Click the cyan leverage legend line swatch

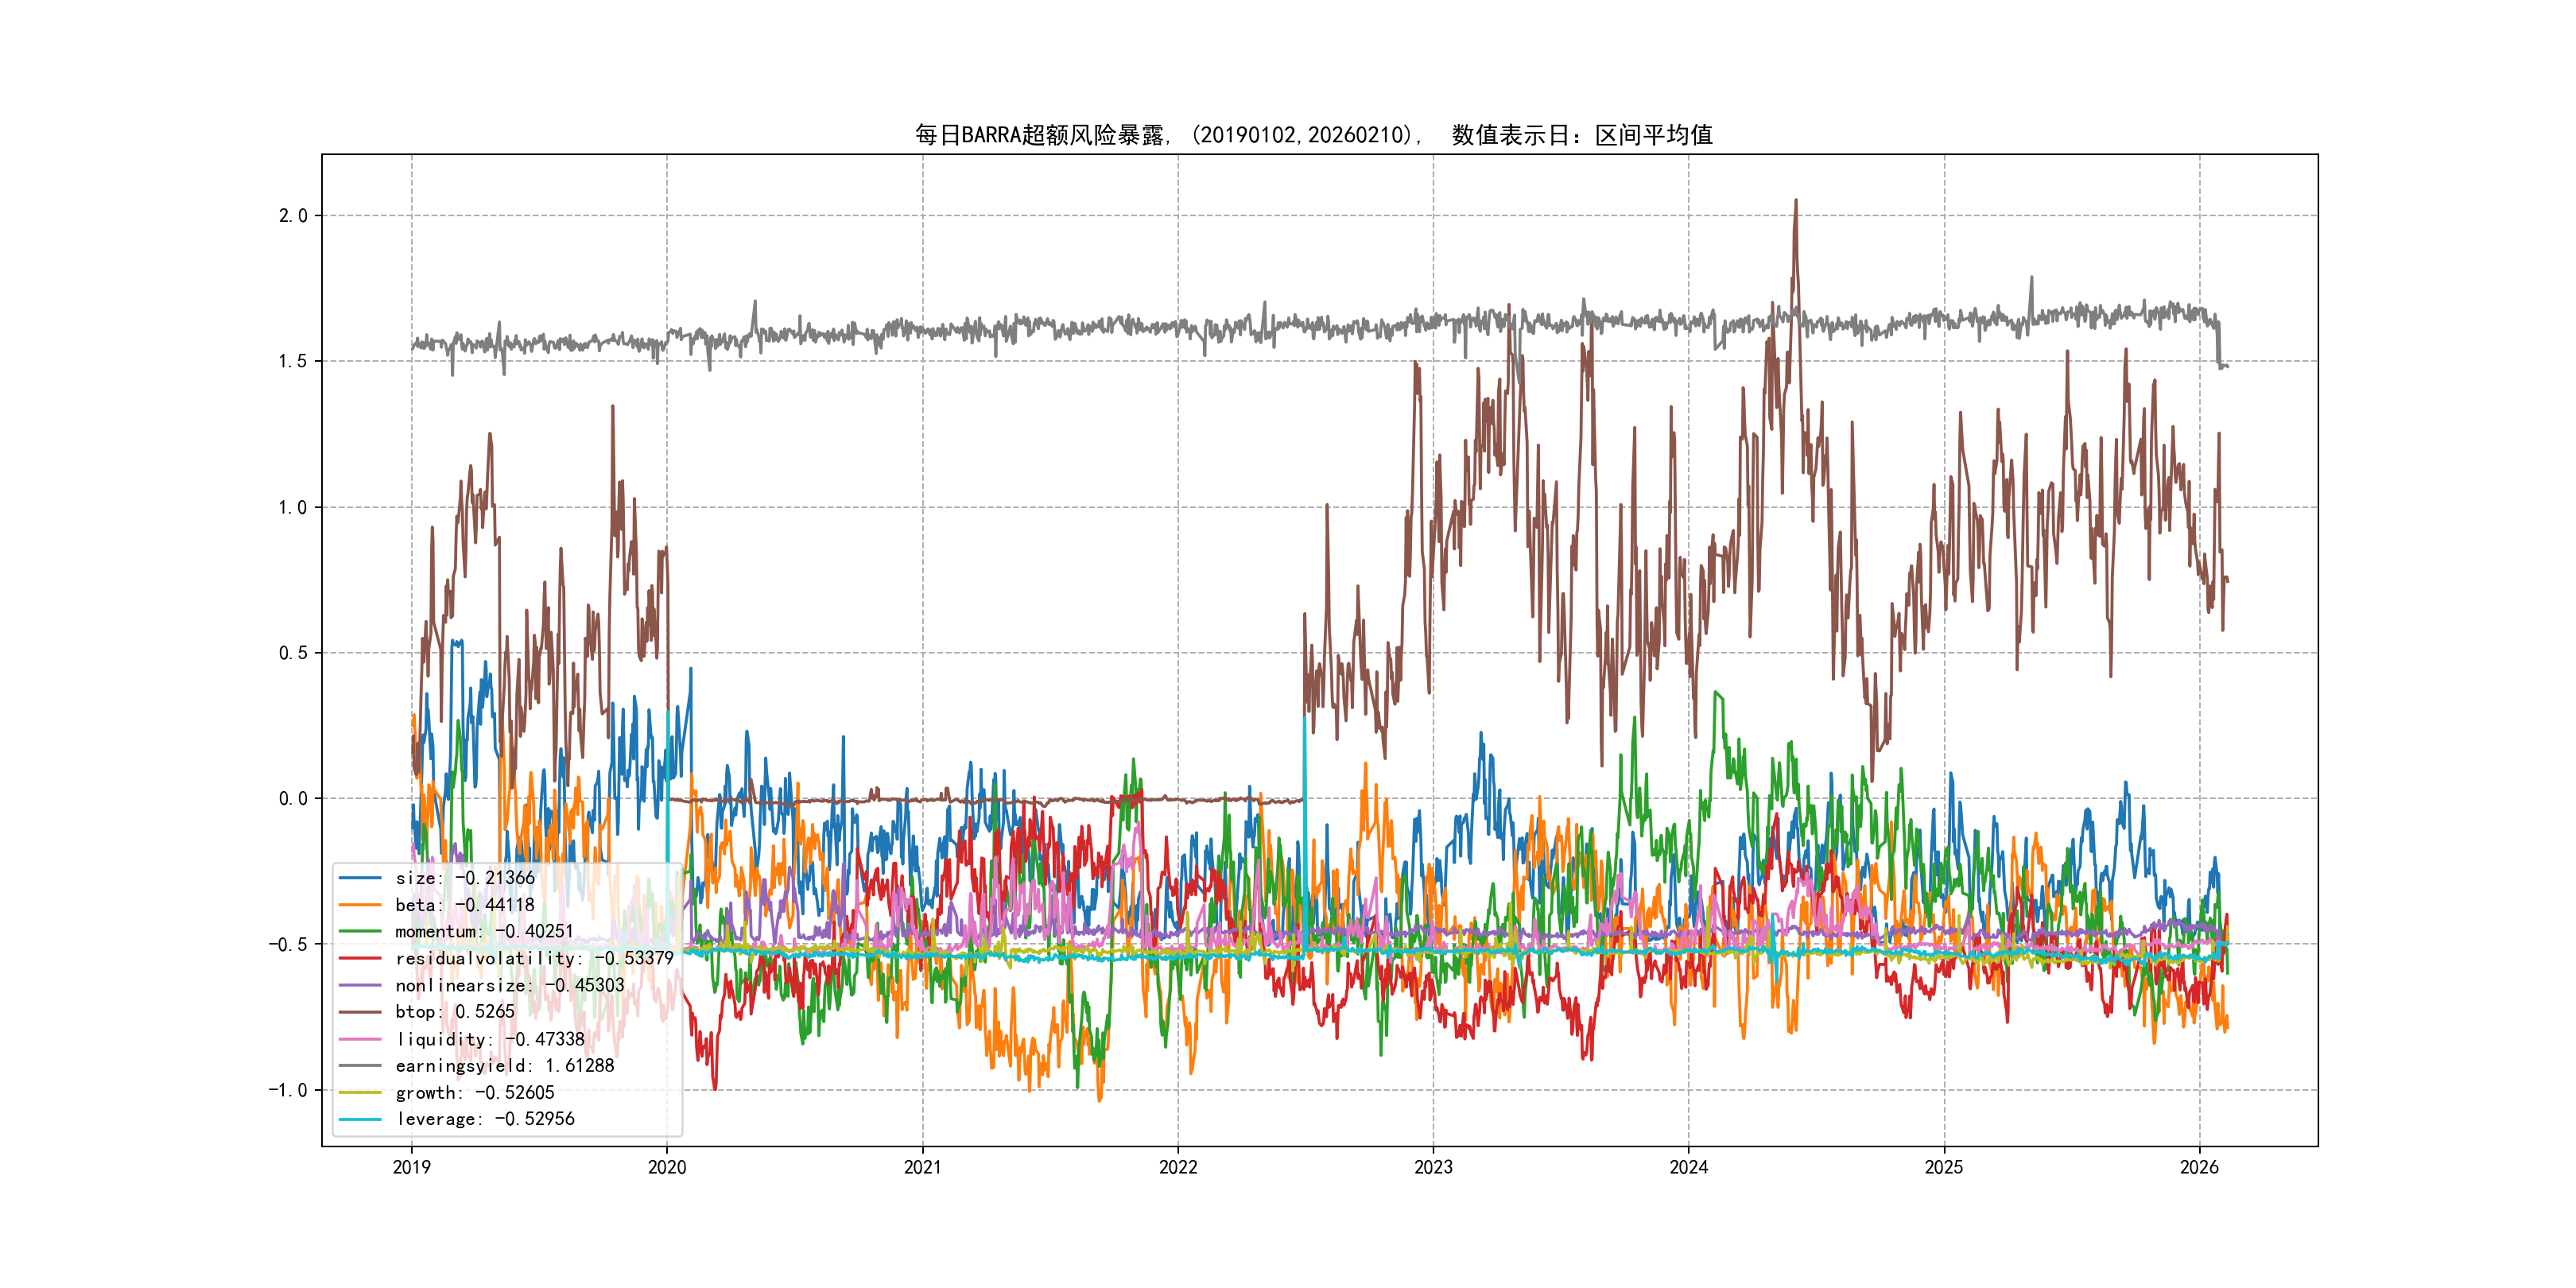tap(360, 1119)
